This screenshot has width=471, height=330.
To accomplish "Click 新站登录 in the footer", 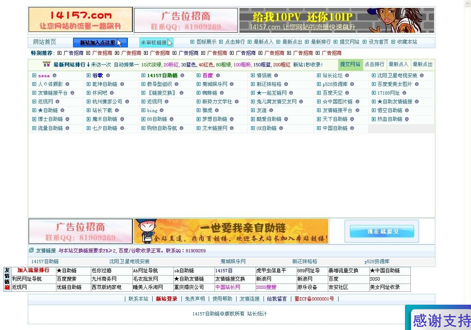I will pyautogui.click(x=166, y=299).
